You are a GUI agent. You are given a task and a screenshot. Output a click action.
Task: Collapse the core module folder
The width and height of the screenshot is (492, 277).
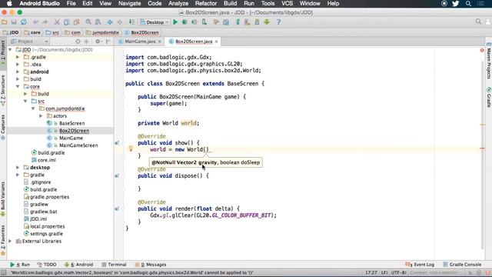[x=18, y=86]
